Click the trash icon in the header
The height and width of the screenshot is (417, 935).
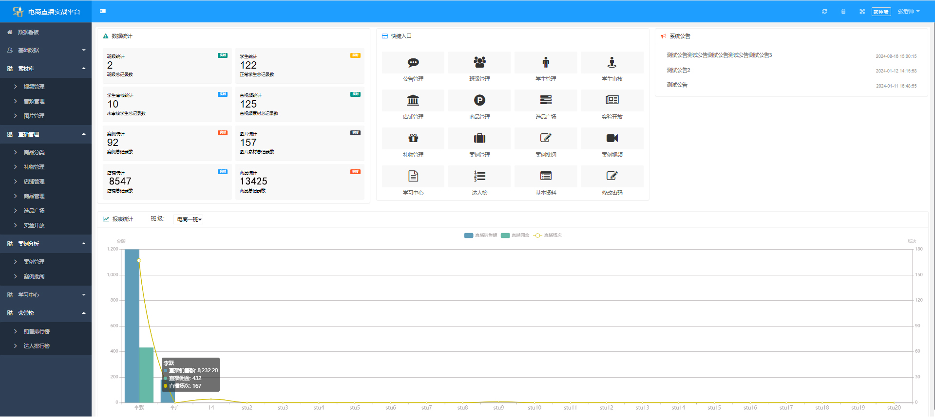[843, 11]
